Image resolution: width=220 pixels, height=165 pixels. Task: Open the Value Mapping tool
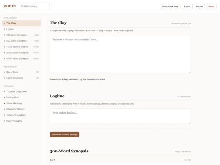point(21,103)
